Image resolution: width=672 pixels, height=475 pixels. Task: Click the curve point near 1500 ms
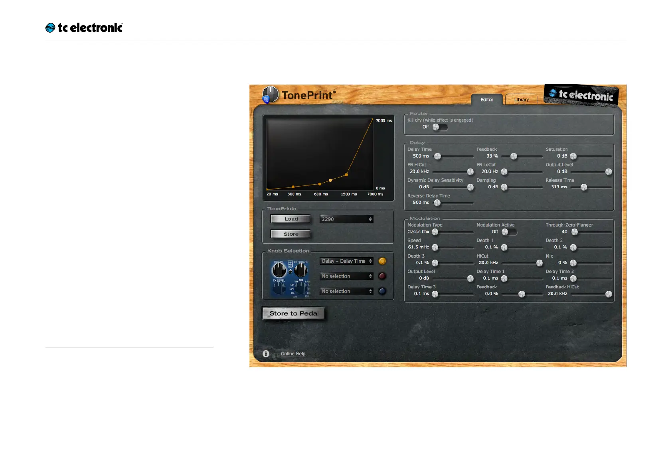click(x=346, y=175)
